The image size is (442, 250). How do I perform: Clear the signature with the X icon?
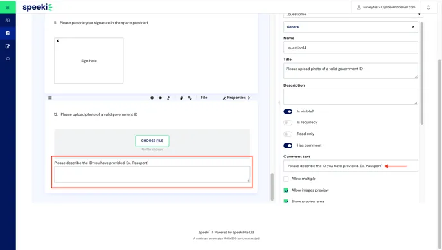[58, 41]
